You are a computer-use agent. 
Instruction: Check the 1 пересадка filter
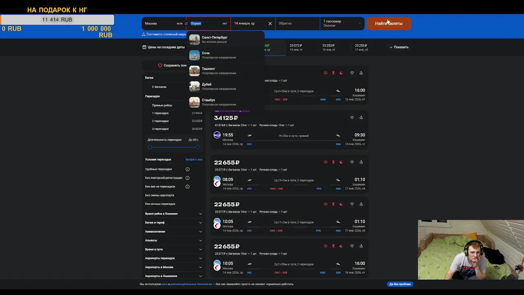[x=148, y=113]
